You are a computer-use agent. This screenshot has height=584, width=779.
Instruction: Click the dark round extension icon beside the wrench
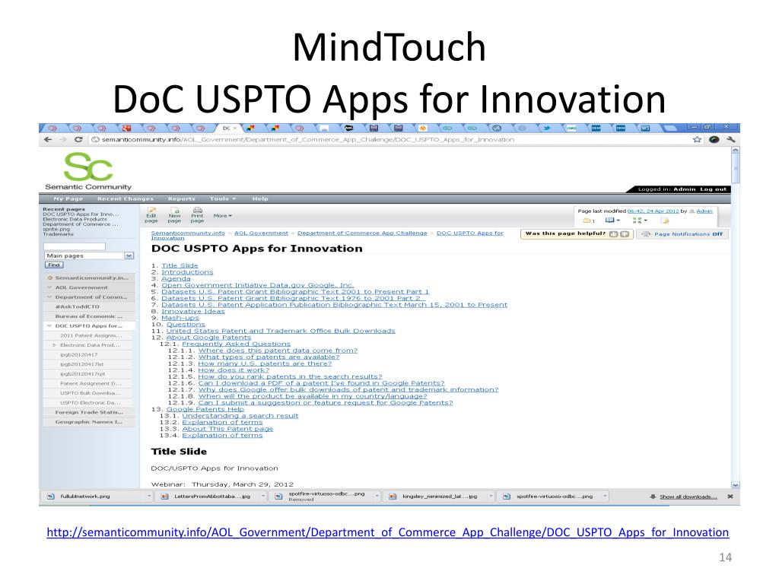[714, 140]
